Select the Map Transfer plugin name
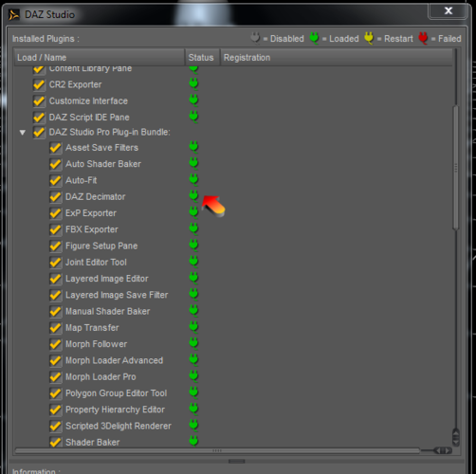 [x=92, y=328]
